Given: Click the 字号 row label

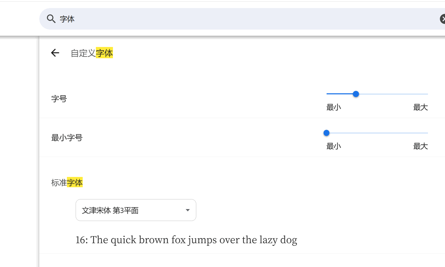Looking at the screenshot, I should pyautogui.click(x=59, y=99).
